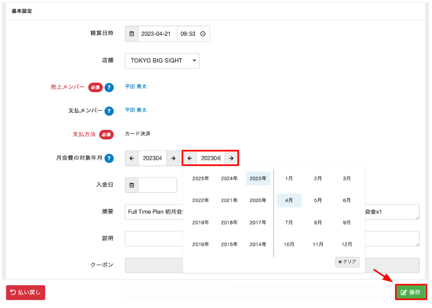Image resolution: width=432 pixels, height=308 pixels.
Task: Open 平田 勇太 link under 売上メンバー
Action: click(135, 87)
